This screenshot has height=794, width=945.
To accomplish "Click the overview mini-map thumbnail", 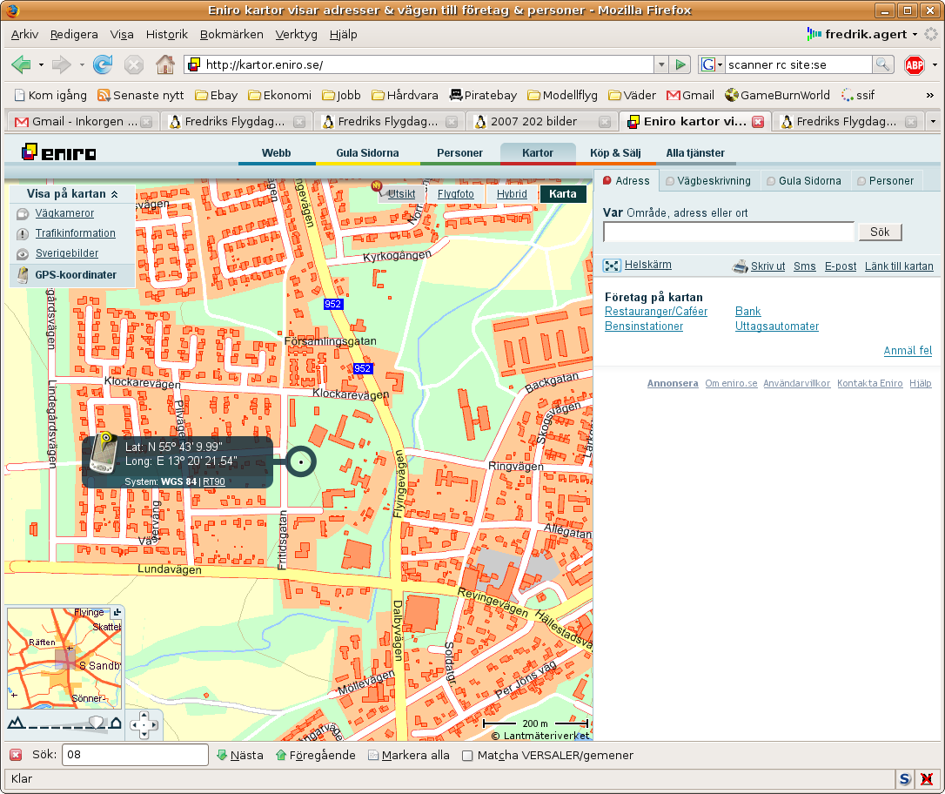I will tap(64, 657).
